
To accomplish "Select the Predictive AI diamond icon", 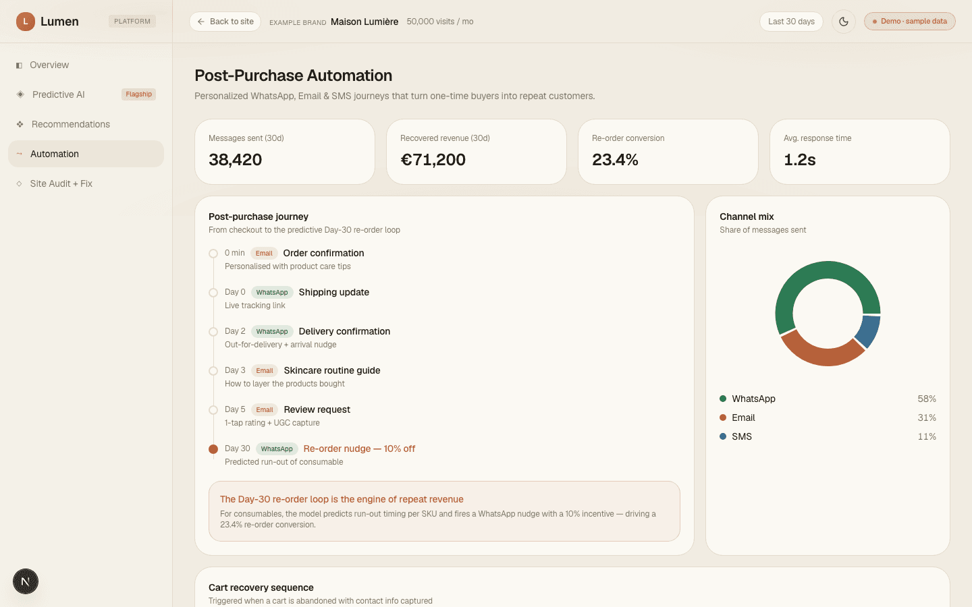I will pyautogui.click(x=20, y=94).
